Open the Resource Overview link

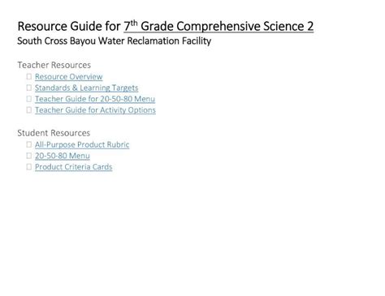click(68, 77)
